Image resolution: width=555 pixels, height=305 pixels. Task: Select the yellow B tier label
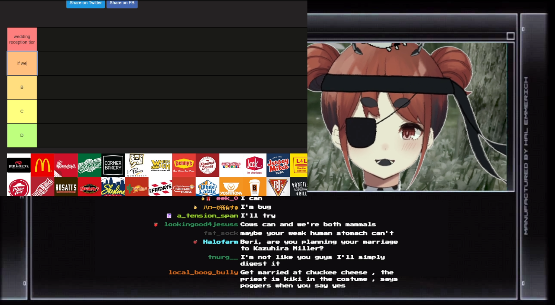coord(22,87)
